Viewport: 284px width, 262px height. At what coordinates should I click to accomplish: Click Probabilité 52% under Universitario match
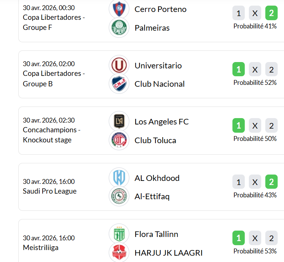(255, 83)
